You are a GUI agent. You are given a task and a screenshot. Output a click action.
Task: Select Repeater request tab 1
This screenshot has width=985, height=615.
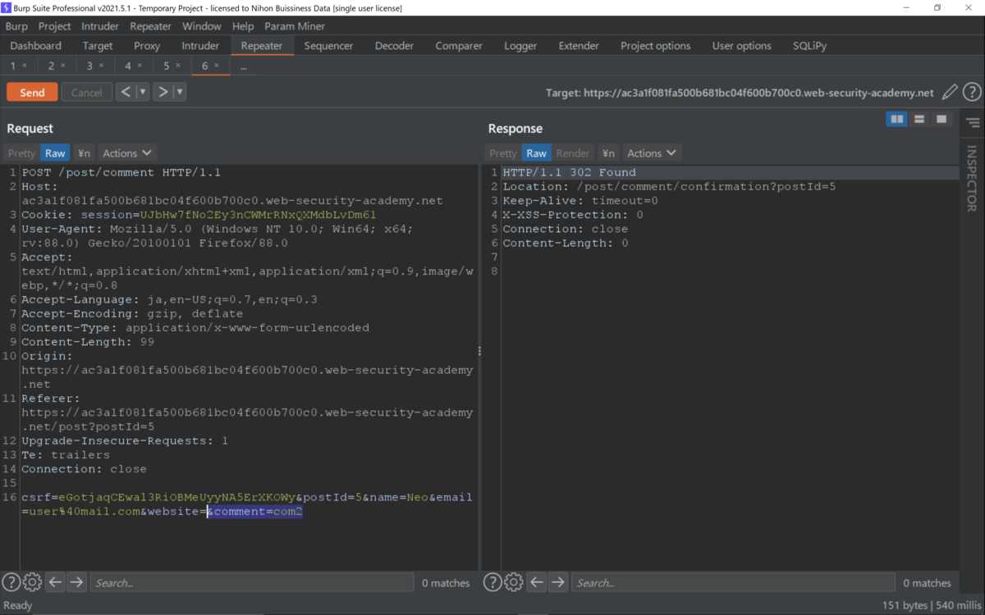13,66
